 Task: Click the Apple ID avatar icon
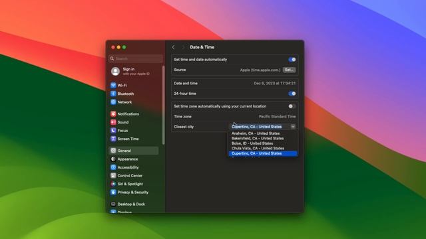115,71
